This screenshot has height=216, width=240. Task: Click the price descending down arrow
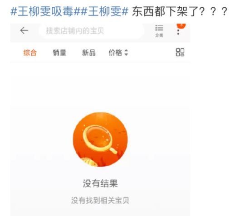coord(126,54)
